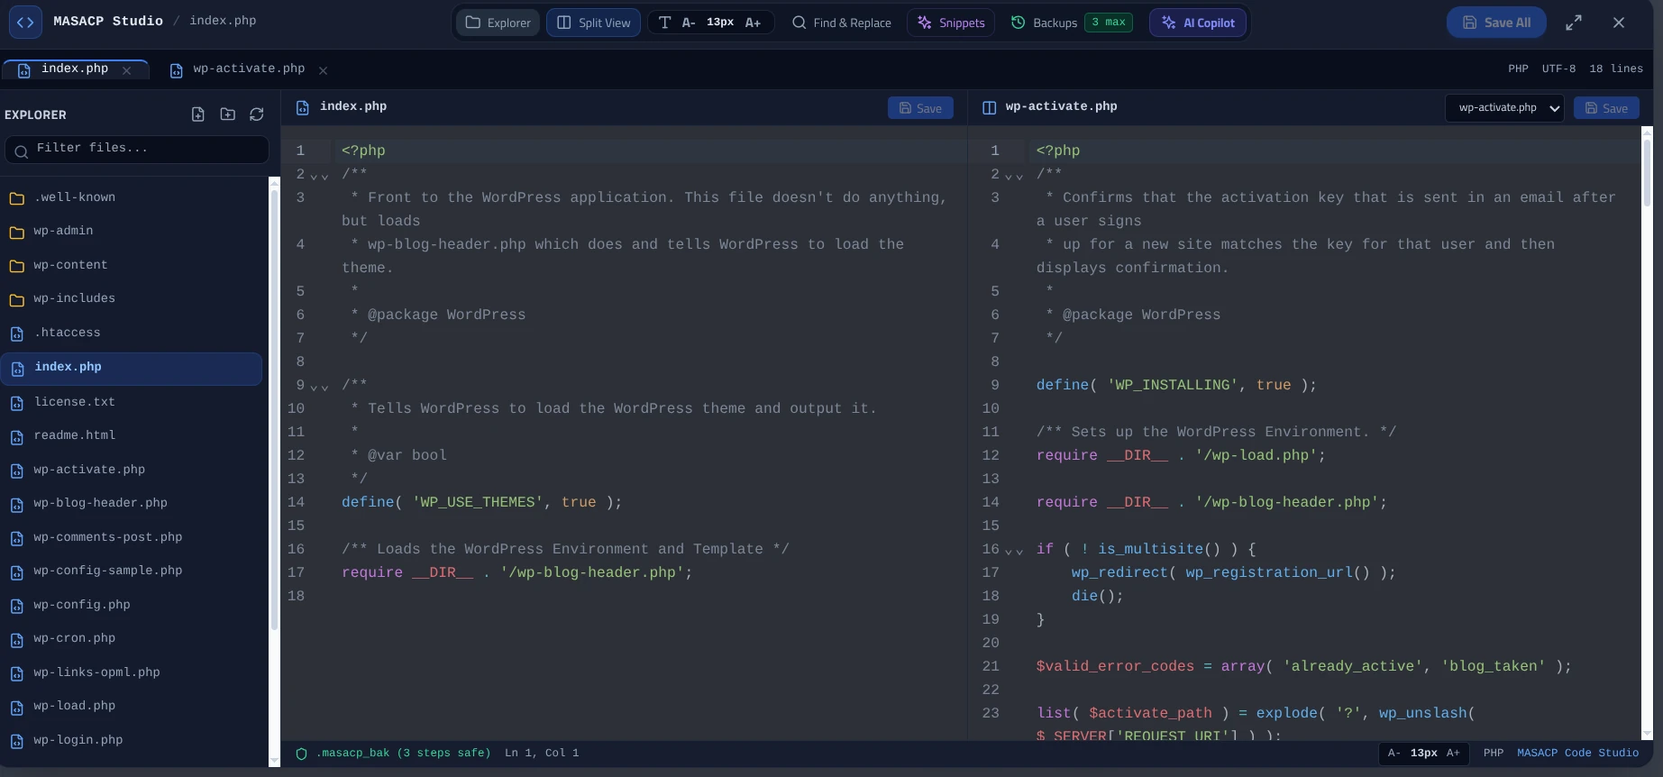Click A- in the bottom status bar
This screenshot has width=1663, height=777.
[1394, 753]
